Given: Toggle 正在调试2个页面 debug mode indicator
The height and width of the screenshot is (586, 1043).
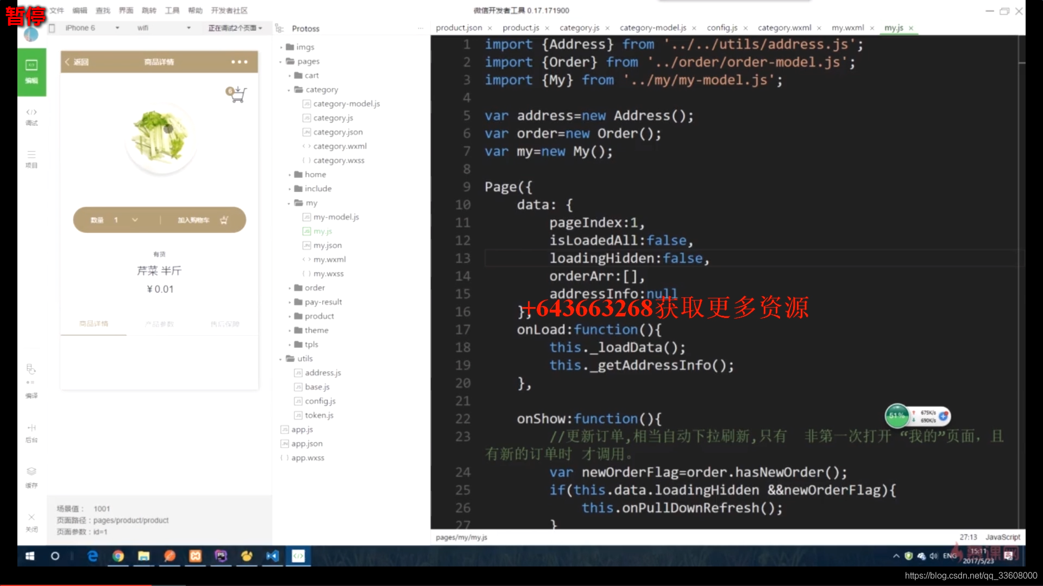Looking at the screenshot, I should (233, 27).
